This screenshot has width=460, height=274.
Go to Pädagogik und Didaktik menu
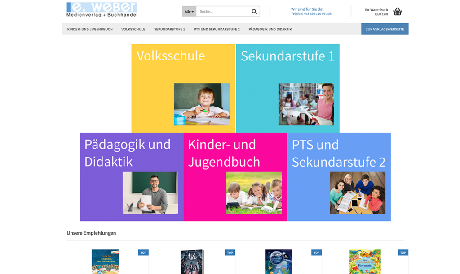[x=270, y=30]
